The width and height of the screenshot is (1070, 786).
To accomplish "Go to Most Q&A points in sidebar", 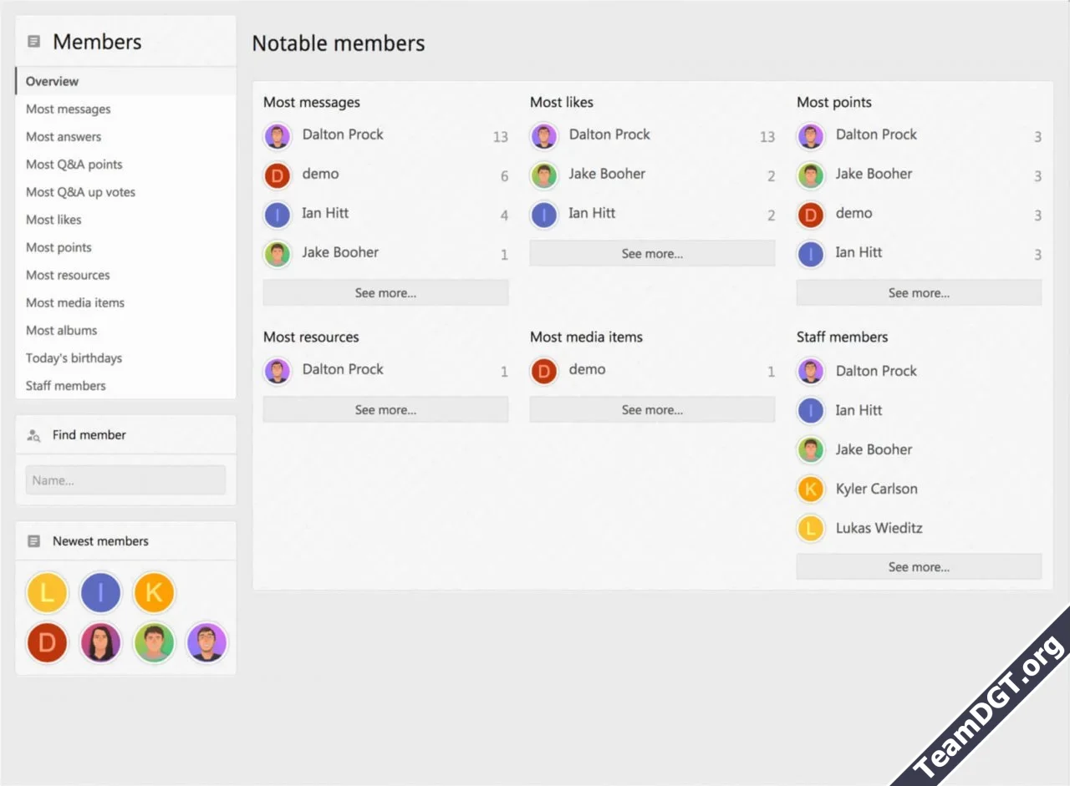I will click(74, 165).
